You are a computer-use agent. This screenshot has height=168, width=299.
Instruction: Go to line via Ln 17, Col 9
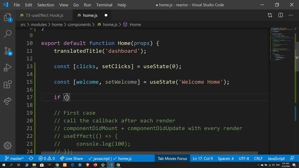202,159
